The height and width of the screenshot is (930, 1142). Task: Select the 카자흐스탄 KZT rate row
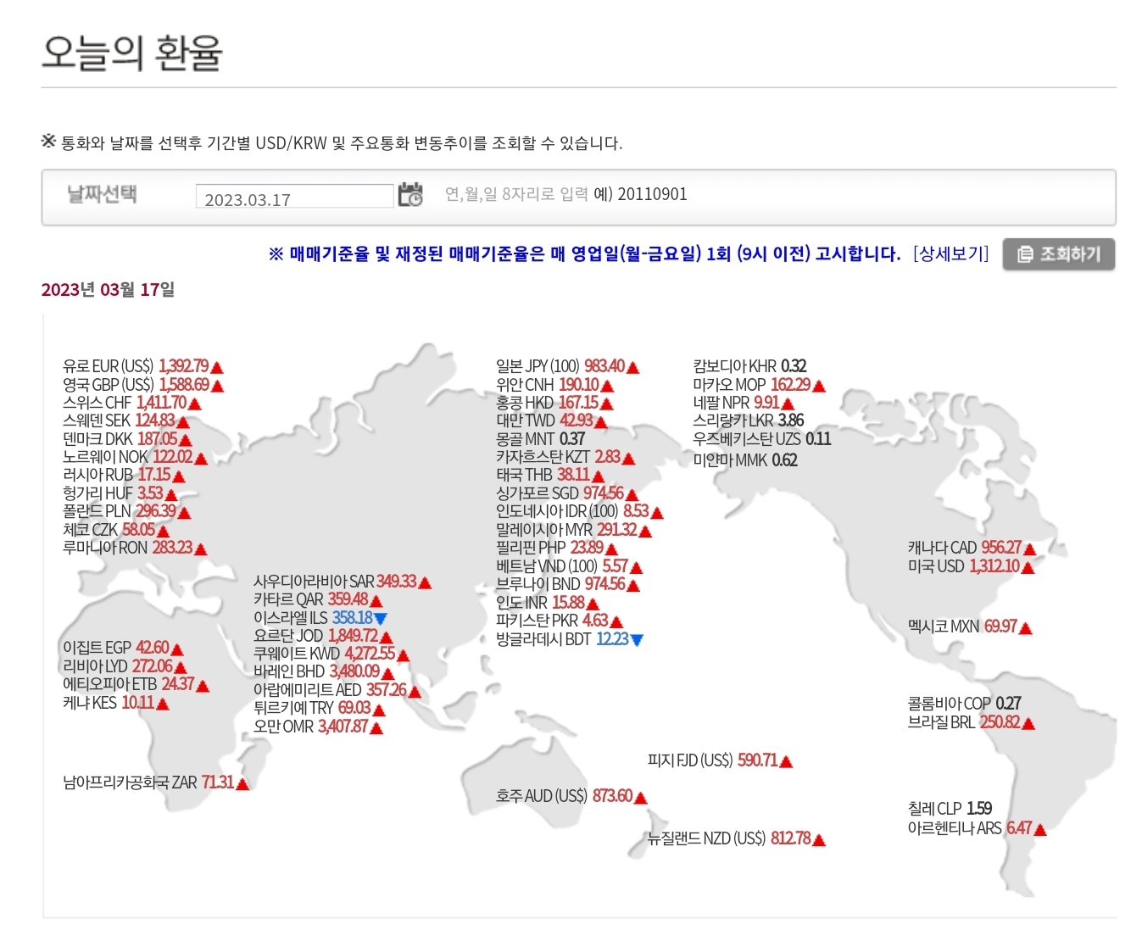[x=565, y=457]
